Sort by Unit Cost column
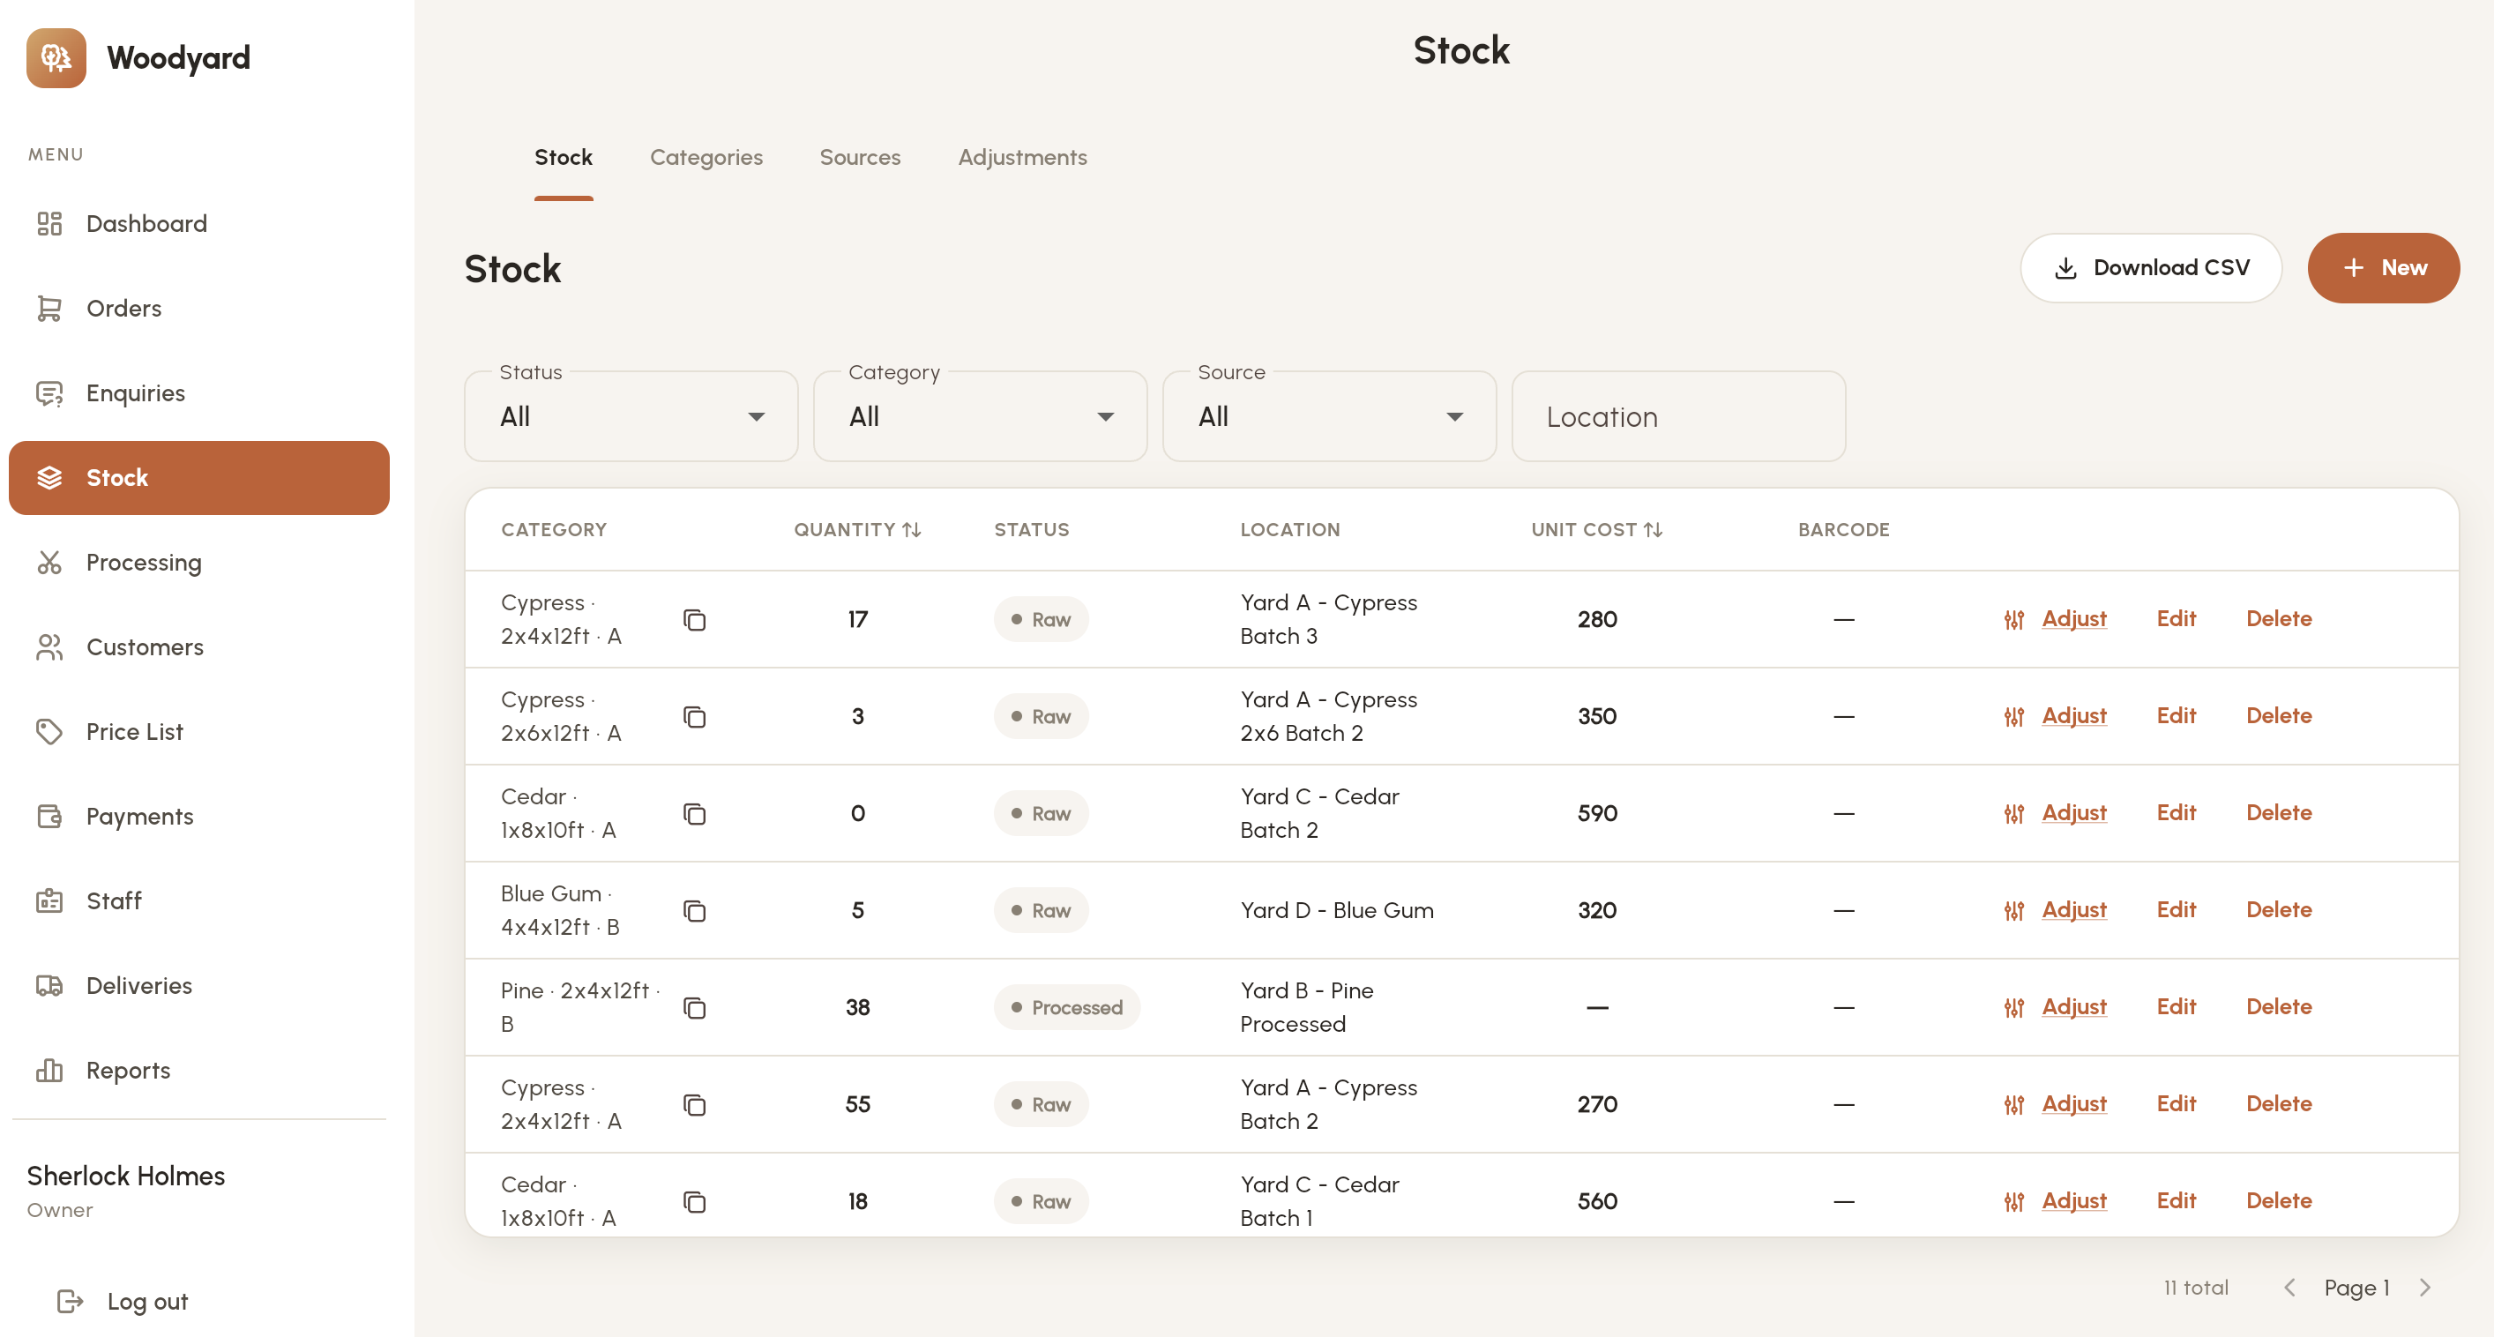Viewport: 2494px width, 1337px height. pyautogui.click(x=1596, y=529)
